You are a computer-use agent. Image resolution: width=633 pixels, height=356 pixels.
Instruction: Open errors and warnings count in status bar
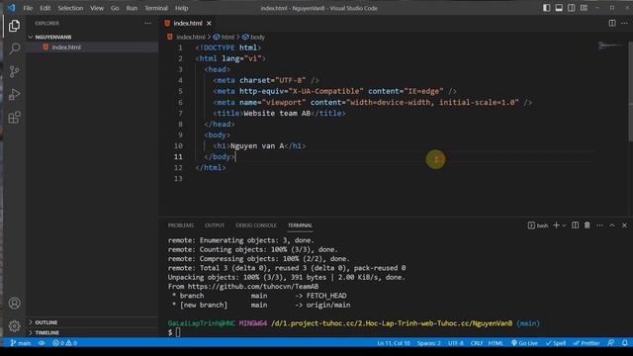tap(64, 343)
